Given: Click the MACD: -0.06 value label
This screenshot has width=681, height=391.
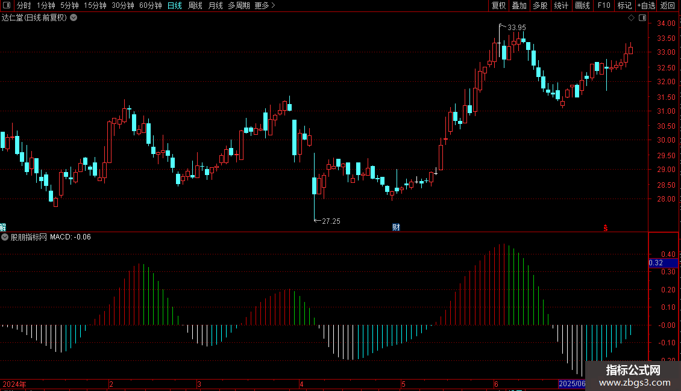Looking at the screenshot, I should coord(71,237).
